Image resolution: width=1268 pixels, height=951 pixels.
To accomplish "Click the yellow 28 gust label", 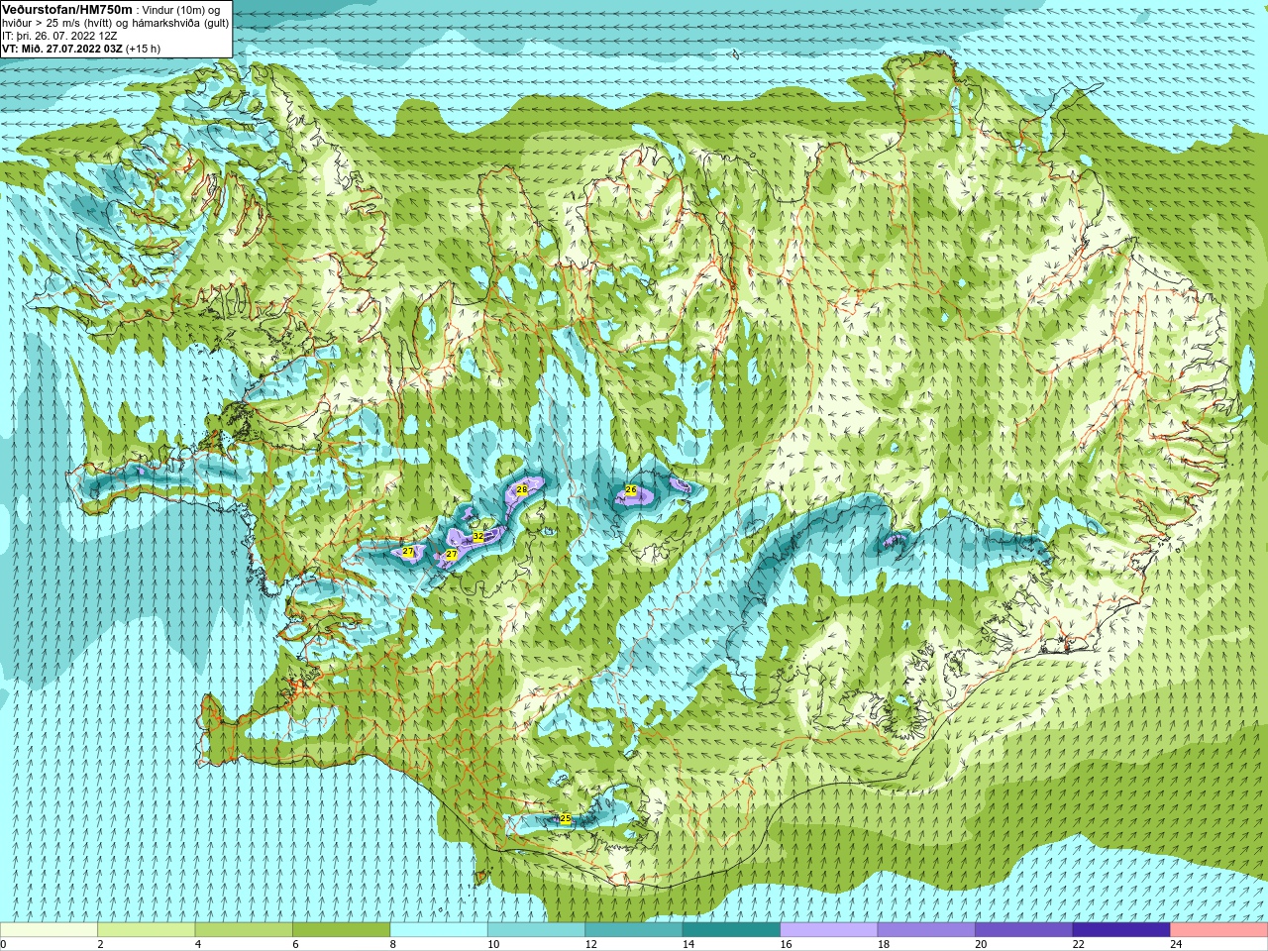I will click(x=522, y=489).
